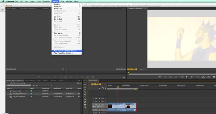Toggle track lock box on Video 3
This screenshot has width=216, height=114.
click(98, 98)
